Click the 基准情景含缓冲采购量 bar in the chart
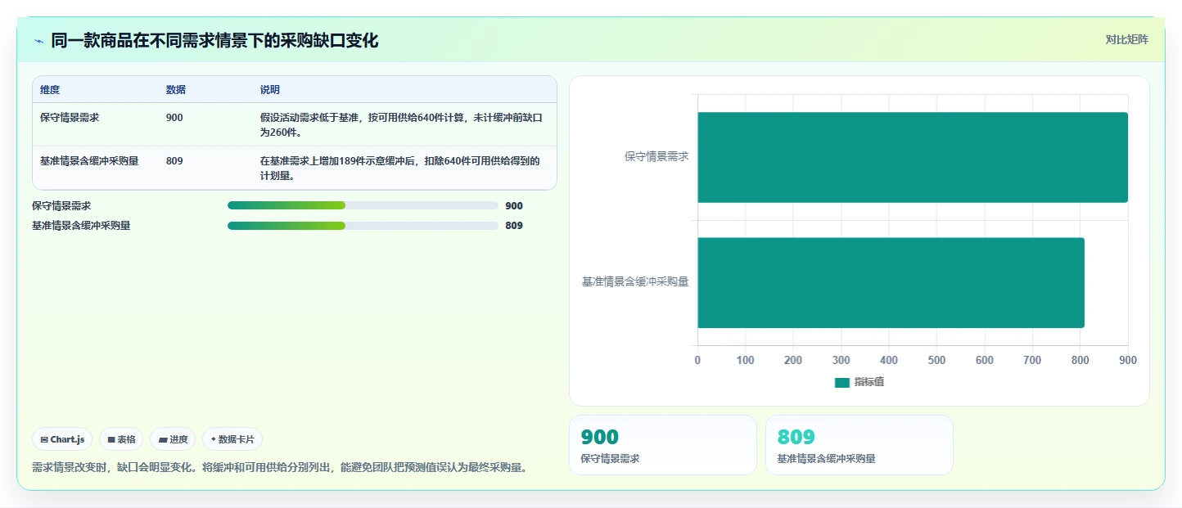1182x508 pixels. [x=891, y=283]
